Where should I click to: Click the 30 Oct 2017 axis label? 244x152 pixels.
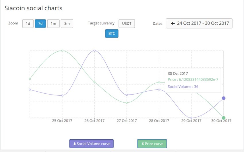tap(221, 121)
